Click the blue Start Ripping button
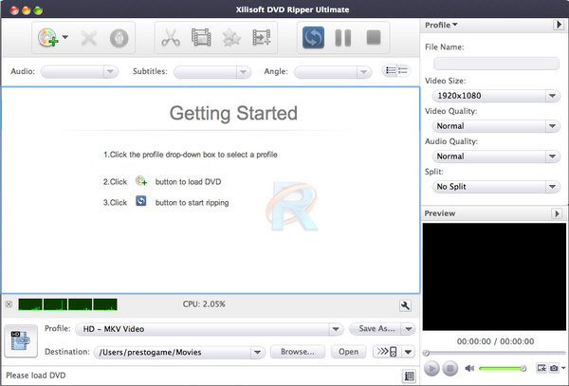This screenshot has height=386, width=569. pos(314,39)
